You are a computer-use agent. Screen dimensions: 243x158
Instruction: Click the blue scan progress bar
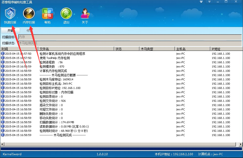pos(121,149)
